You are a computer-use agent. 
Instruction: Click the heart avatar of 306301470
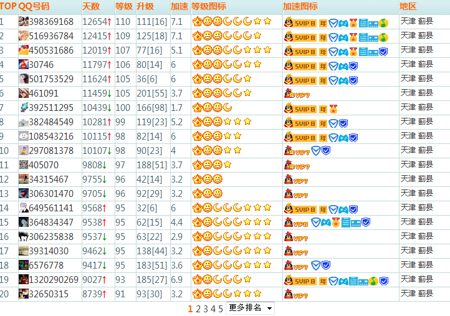(24, 194)
